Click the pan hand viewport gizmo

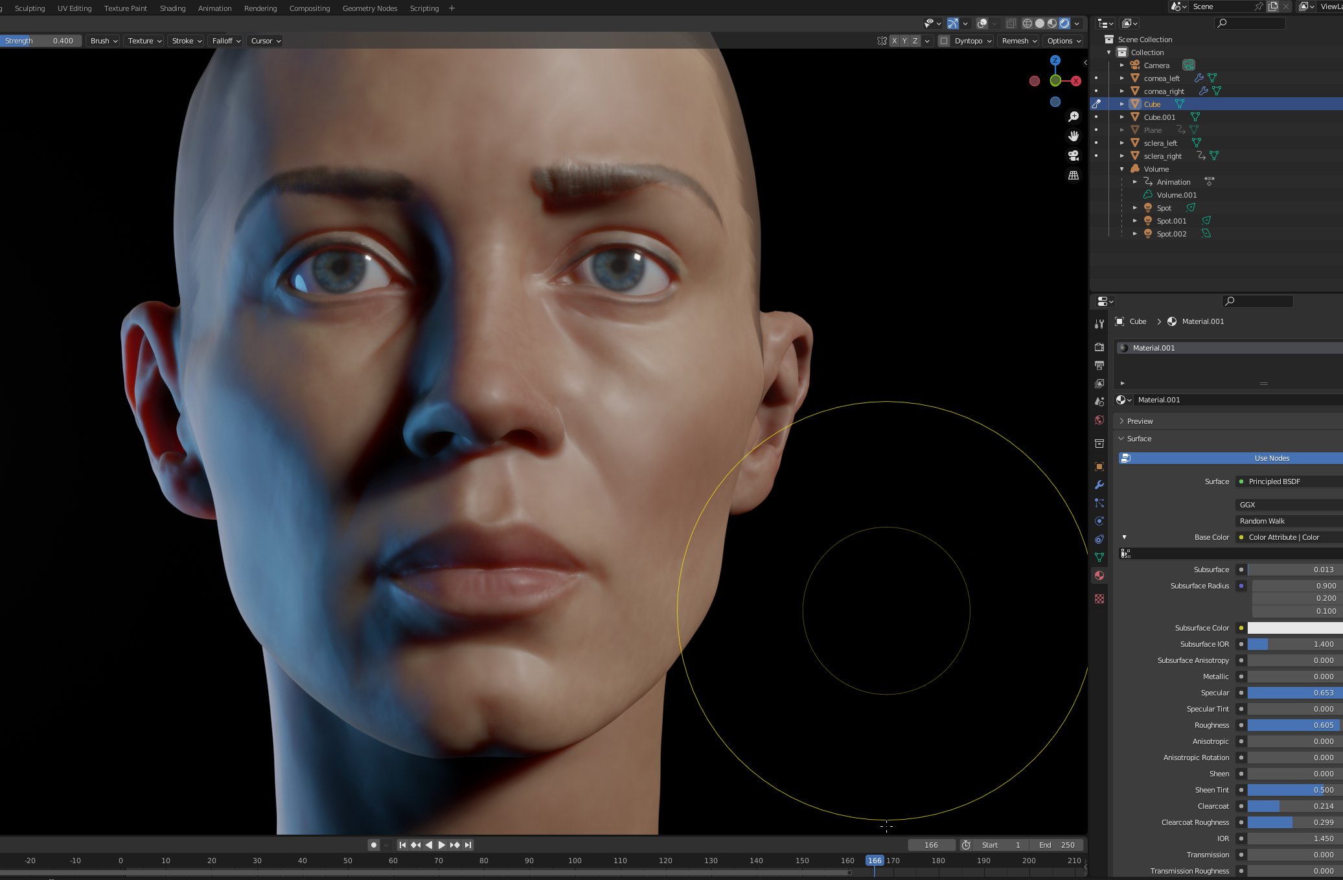pos(1073,136)
